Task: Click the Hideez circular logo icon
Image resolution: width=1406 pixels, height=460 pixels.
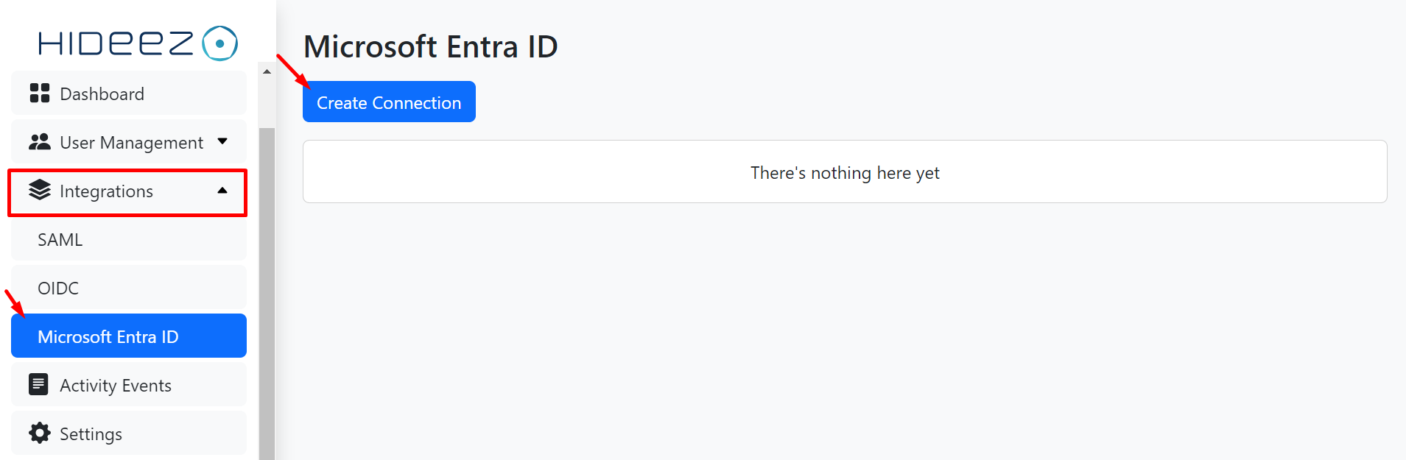Action: [219, 43]
